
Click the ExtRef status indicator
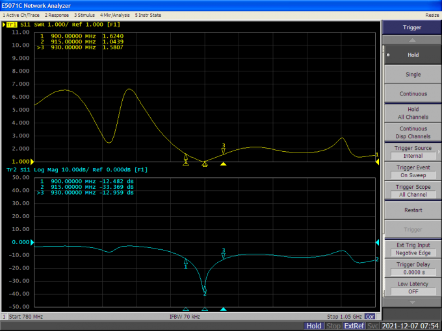pyautogui.click(x=354, y=326)
